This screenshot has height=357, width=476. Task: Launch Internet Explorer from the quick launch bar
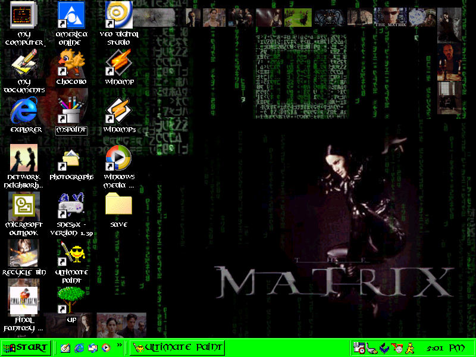(79, 348)
